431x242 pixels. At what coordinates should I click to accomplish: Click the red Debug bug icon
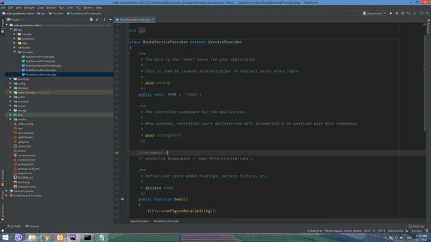click(x=397, y=13)
